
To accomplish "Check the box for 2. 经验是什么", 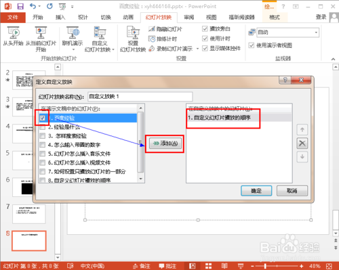I will coord(42,127).
